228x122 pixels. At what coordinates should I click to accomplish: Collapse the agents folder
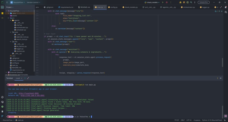(10, 21)
